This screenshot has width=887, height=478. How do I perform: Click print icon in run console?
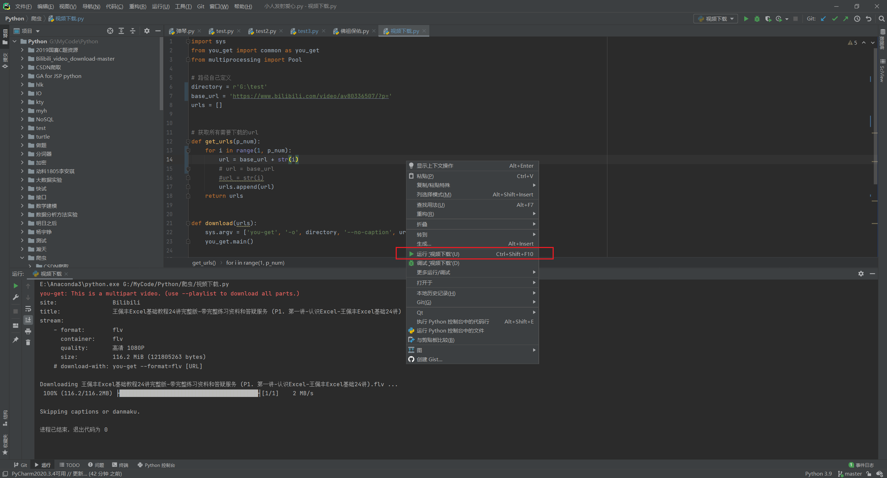(x=28, y=331)
